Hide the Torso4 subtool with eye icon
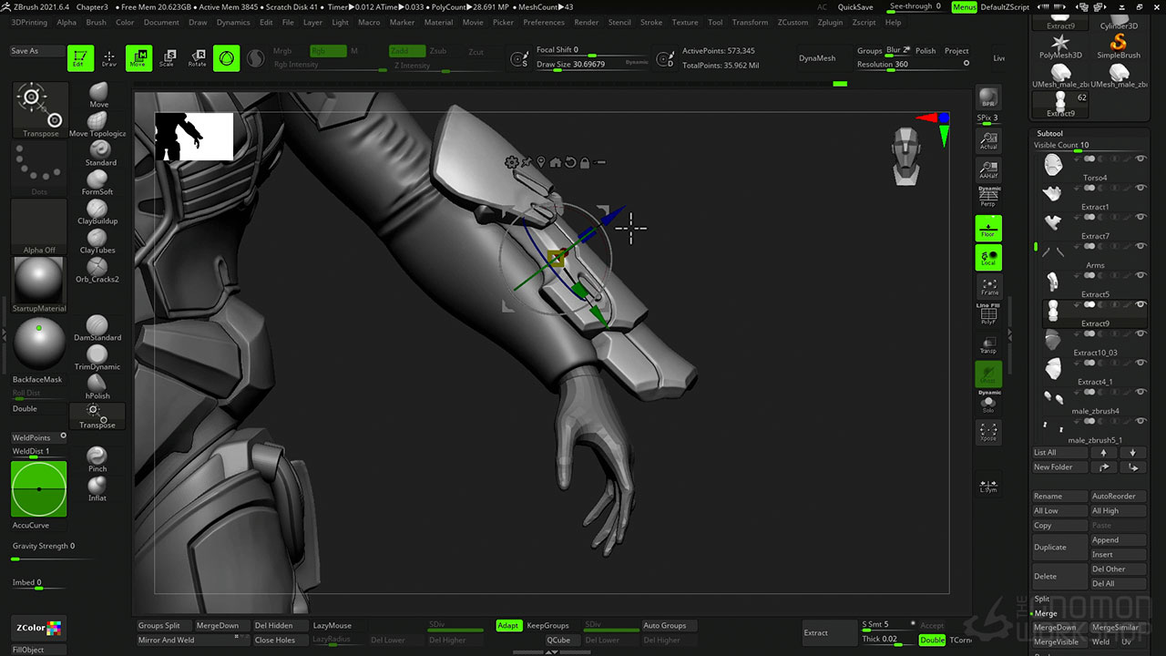This screenshot has height=656, width=1166. coord(1140,159)
